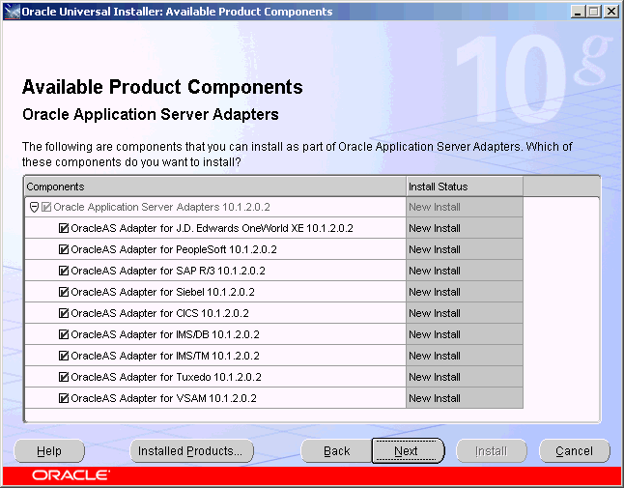Uncheck OracleAS Adapter for IMS/TM
Image resolution: width=624 pixels, height=488 pixels.
click(x=64, y=356)
